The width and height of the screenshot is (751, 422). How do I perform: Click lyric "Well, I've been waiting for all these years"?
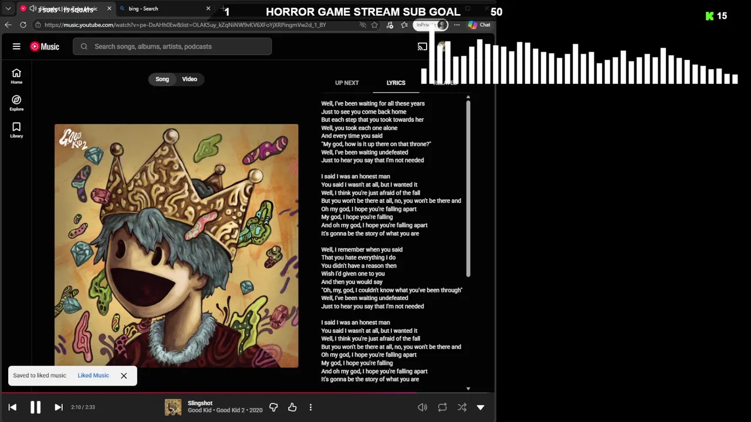[373, 104]
